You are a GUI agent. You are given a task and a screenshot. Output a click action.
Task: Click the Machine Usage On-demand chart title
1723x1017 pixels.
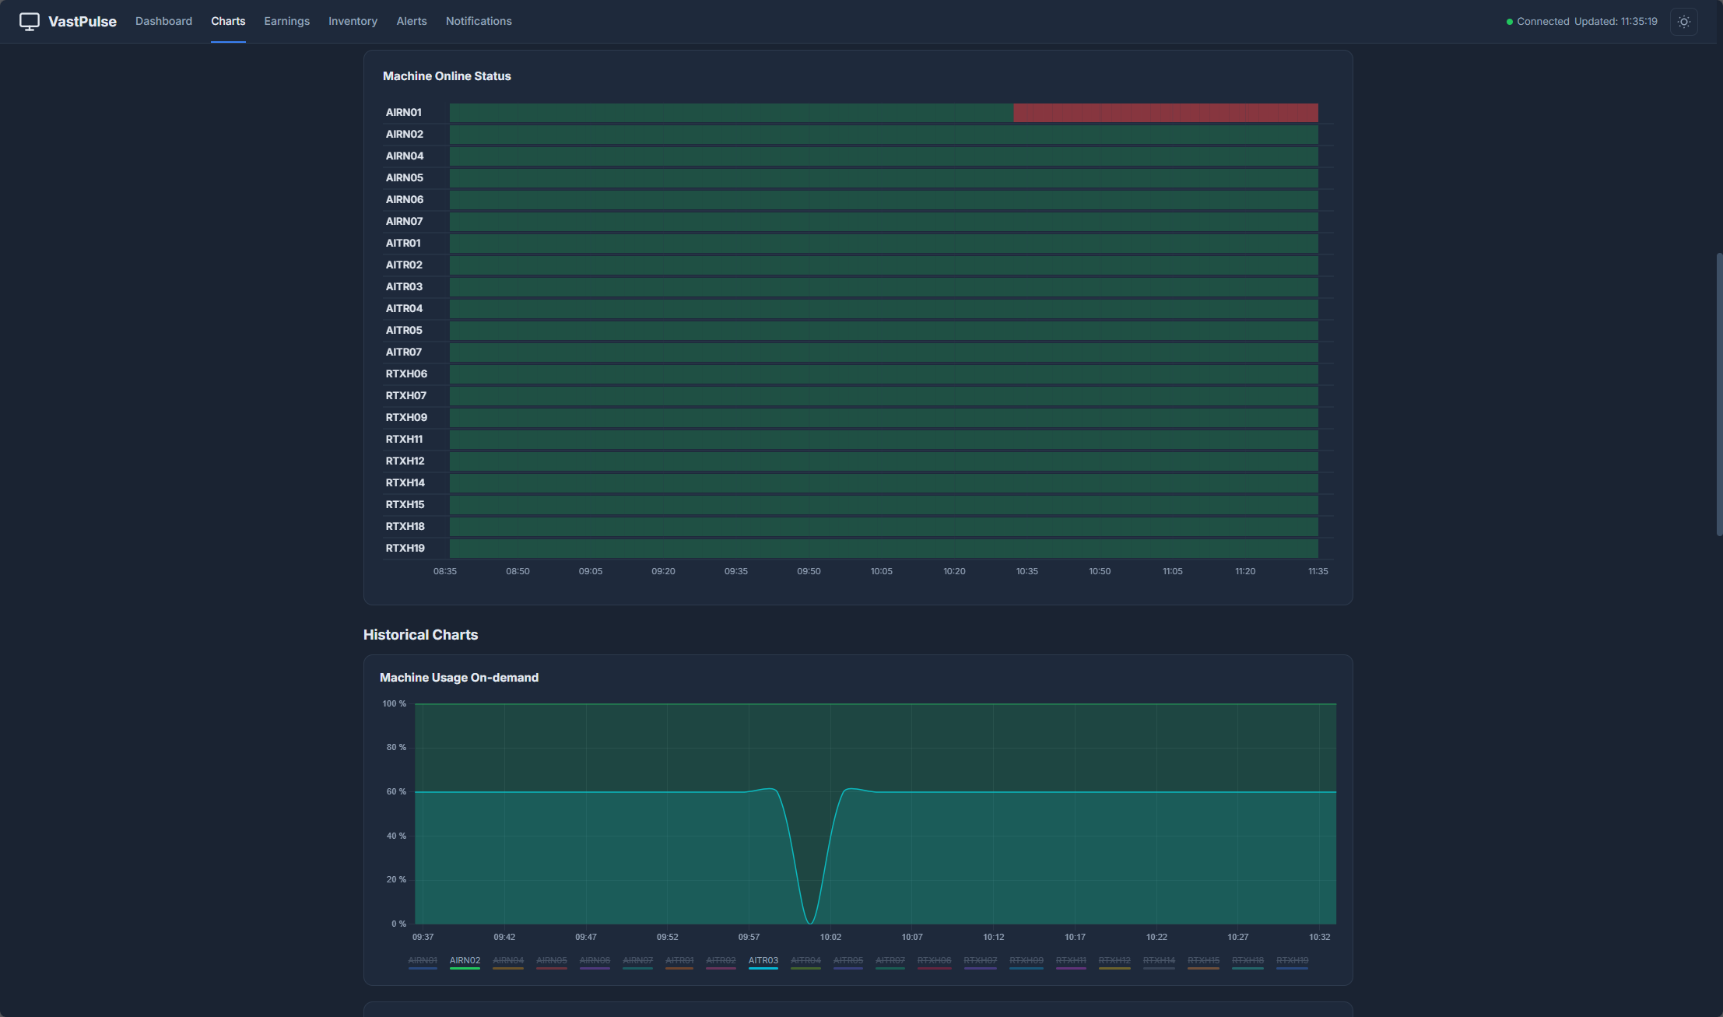[458, 677]
